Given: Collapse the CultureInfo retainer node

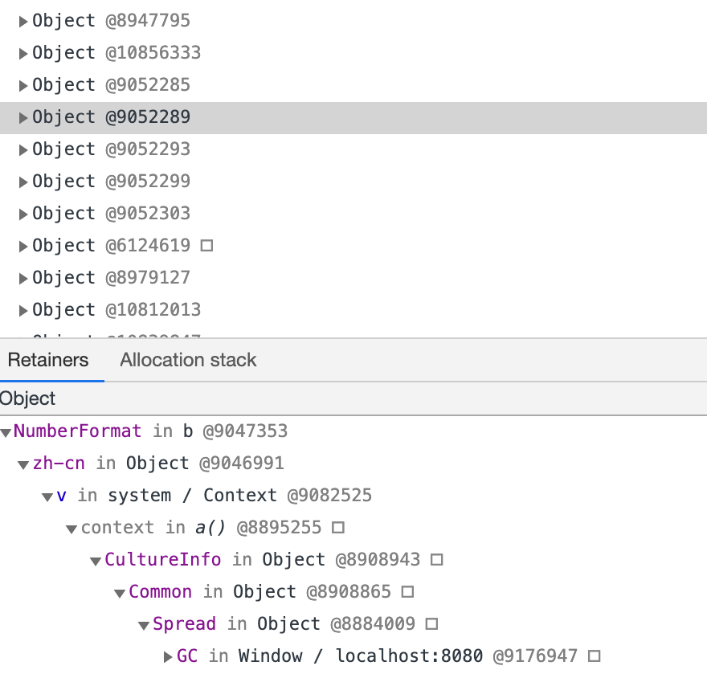Looking at the screenshot, I should 96,560.
